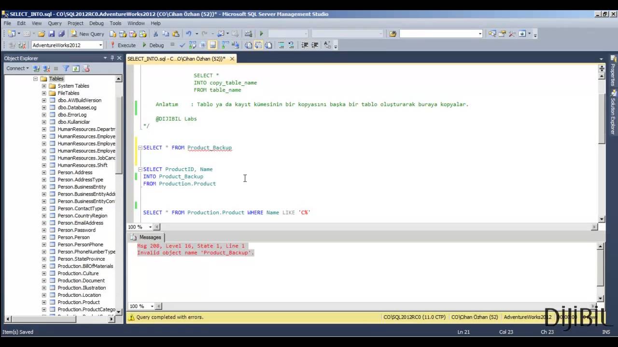Expand the FileTables folder
618x347 pixels.
44,93
